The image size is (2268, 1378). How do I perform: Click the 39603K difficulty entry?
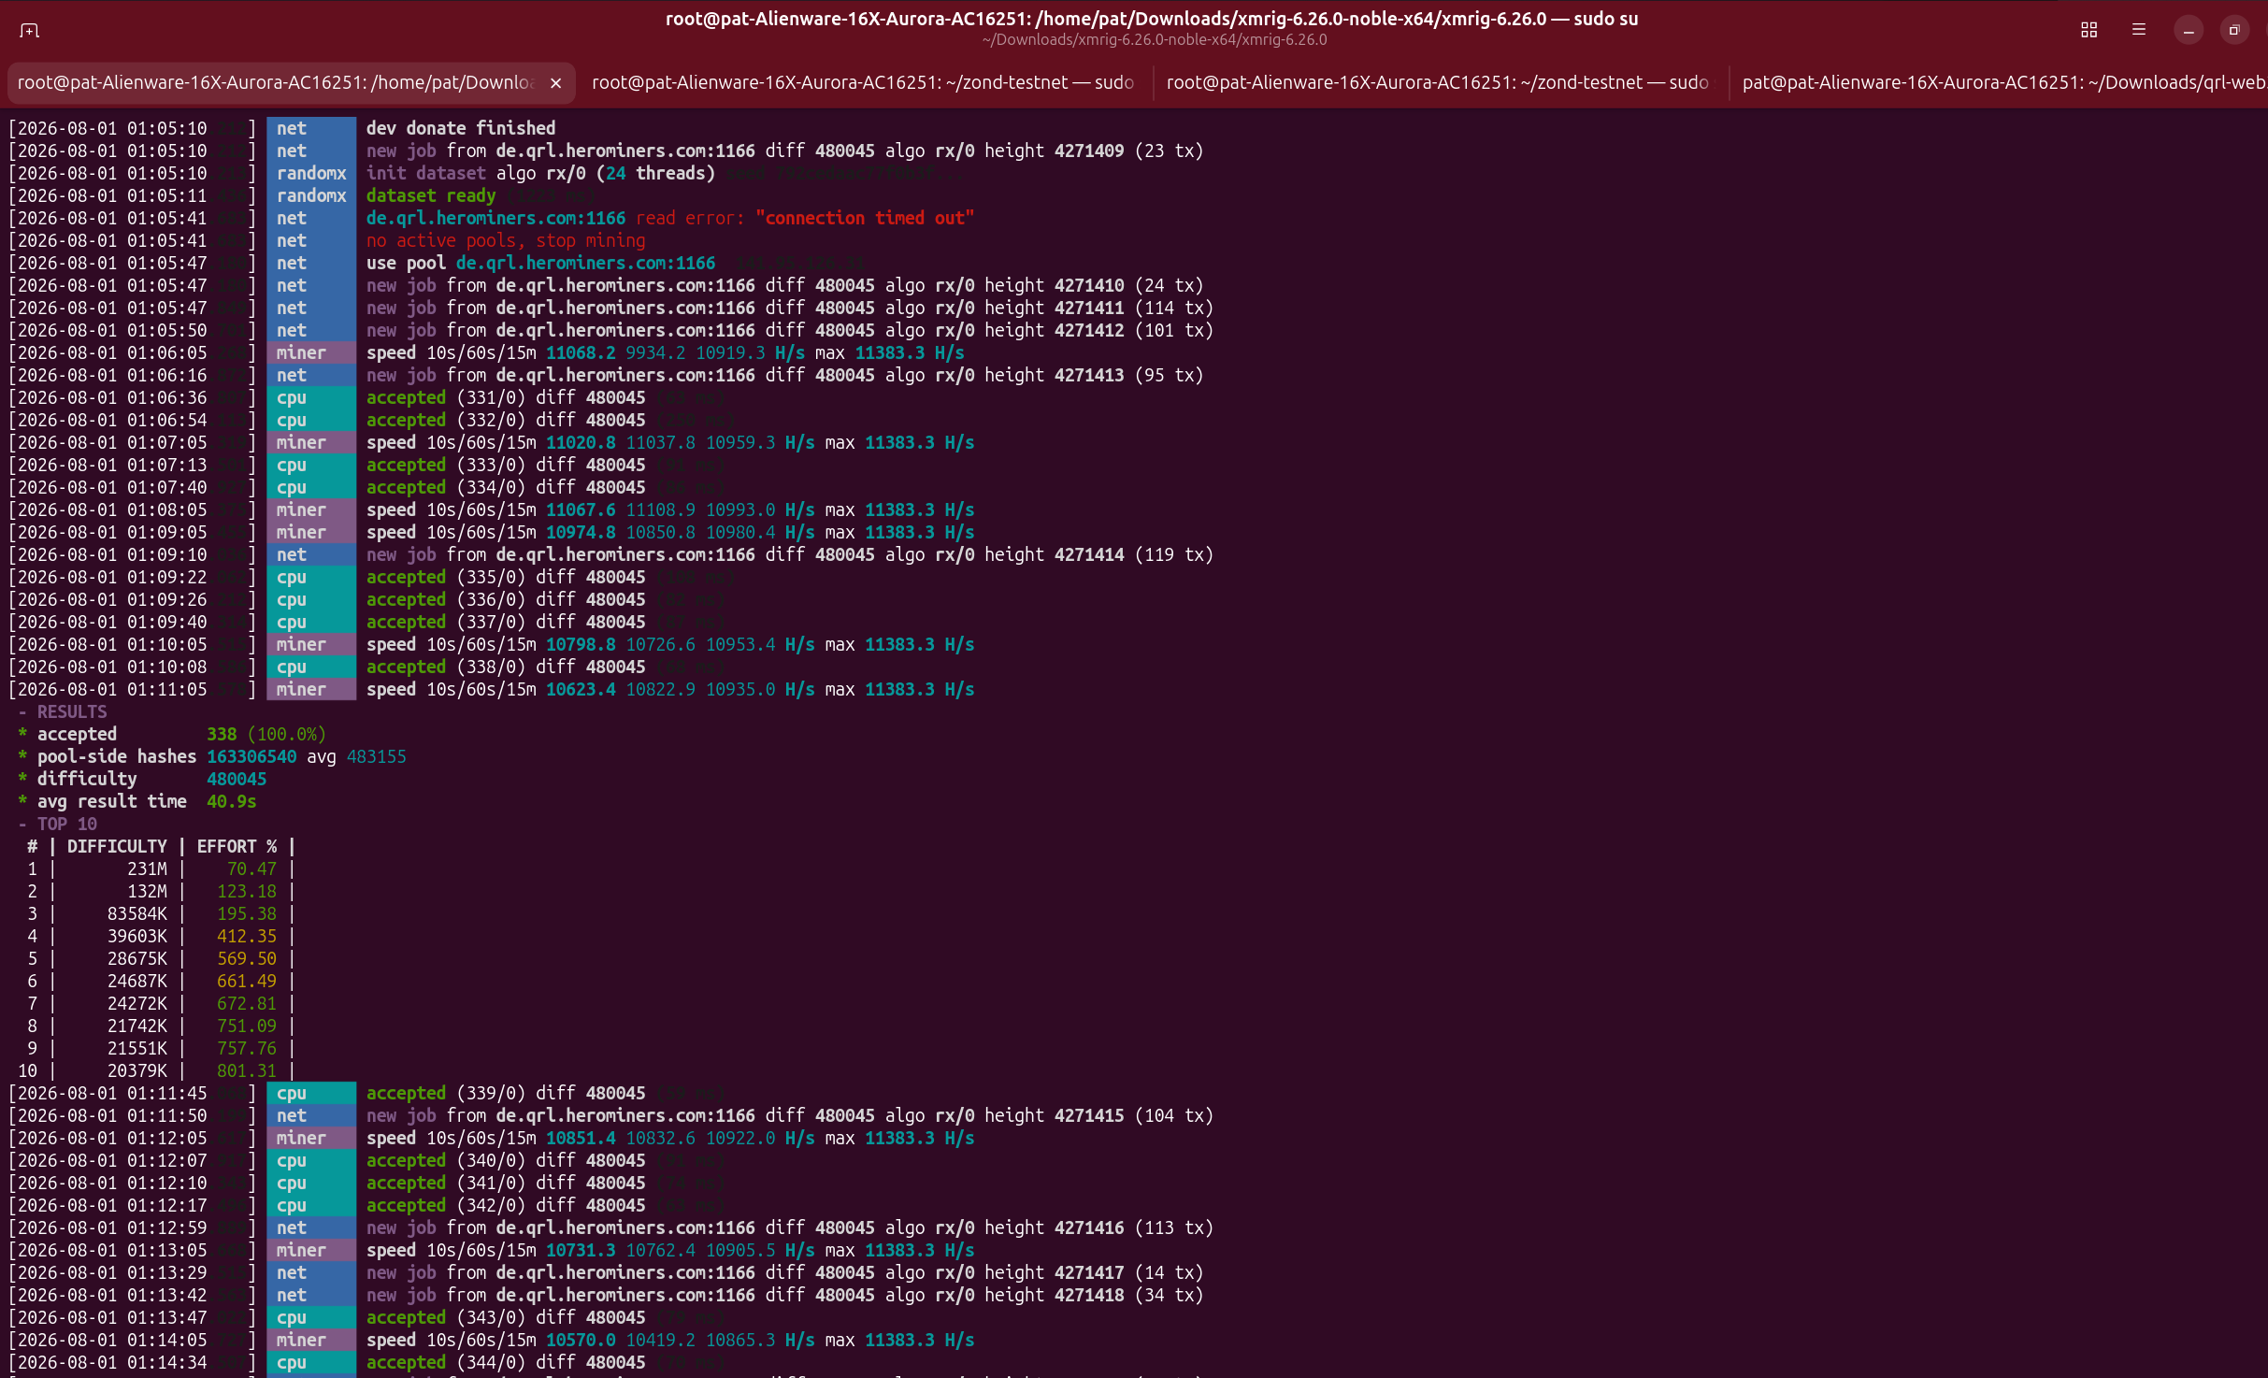[x=137, y=936]
